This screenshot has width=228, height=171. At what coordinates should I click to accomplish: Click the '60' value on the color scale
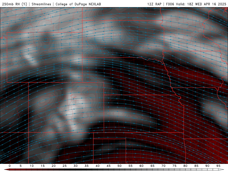click(141, 166)
